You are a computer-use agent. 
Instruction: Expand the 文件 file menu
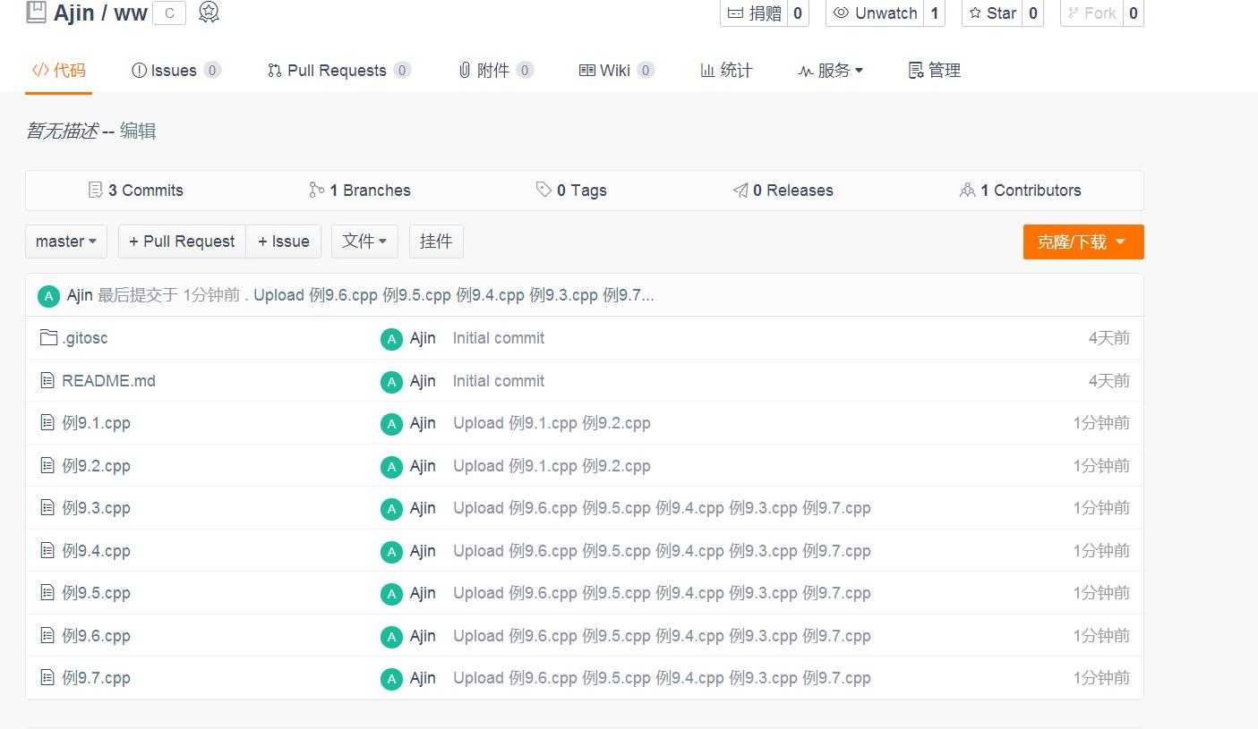tap(364, 241)
